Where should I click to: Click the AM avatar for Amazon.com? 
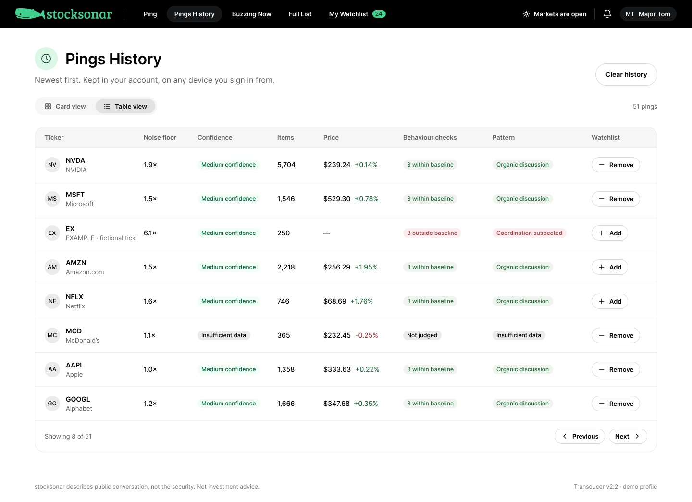(x=52, y=267)
